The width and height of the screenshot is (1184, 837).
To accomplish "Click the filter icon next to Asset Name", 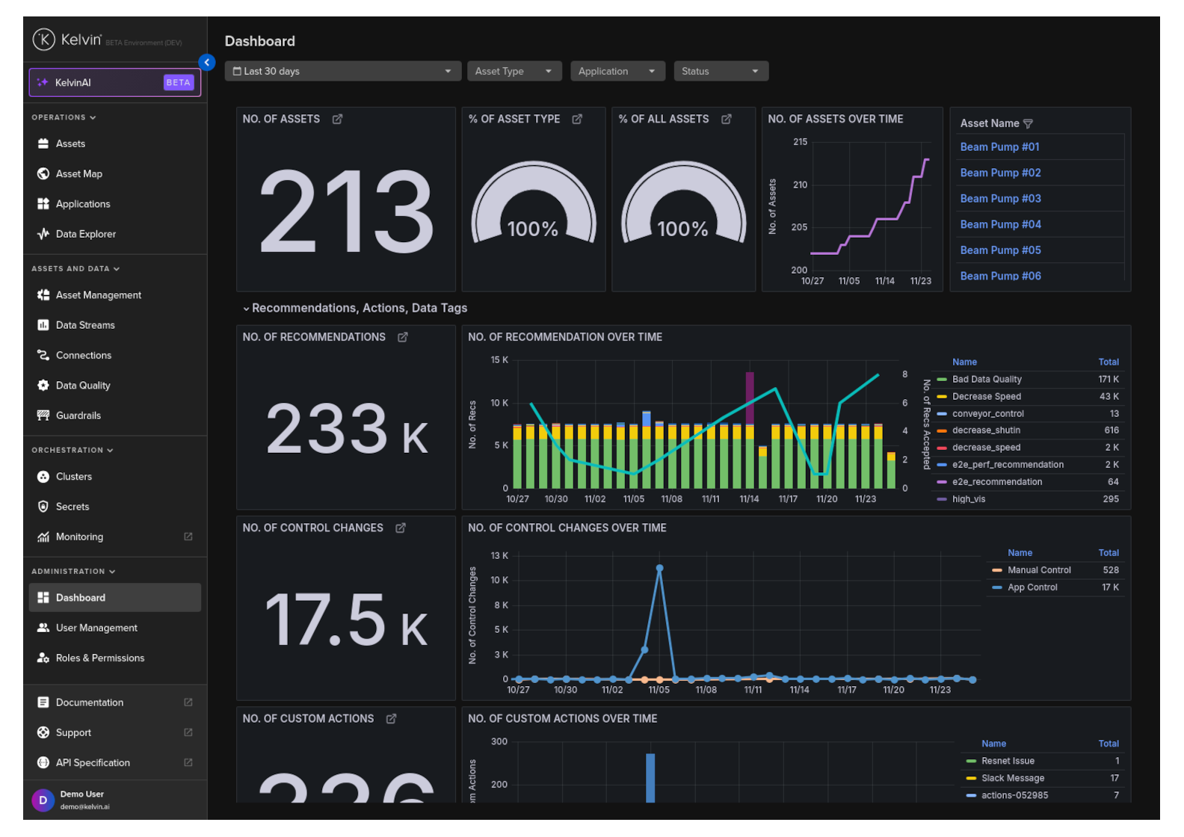I will (x=1028, y=123).
